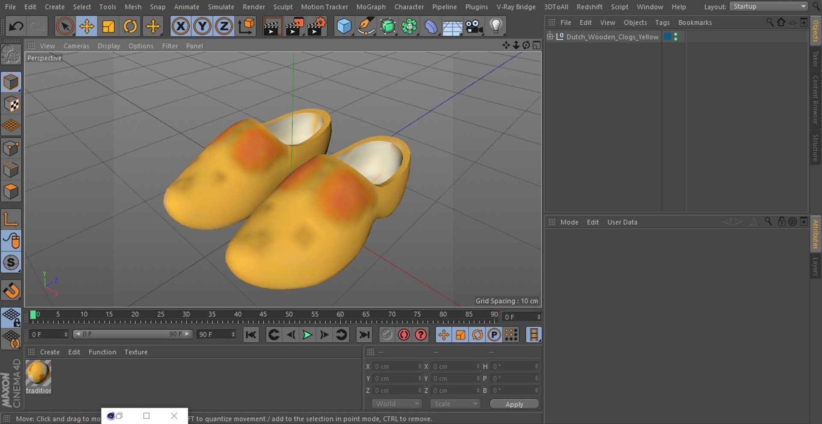
Task: Adjust the 90 F end frame stepper
Action: (233, 335)
